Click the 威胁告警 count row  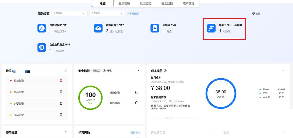click(124, 92)
